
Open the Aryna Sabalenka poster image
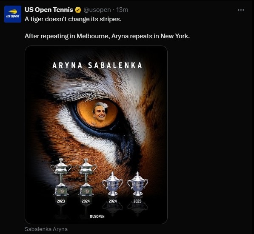point(96,135)
